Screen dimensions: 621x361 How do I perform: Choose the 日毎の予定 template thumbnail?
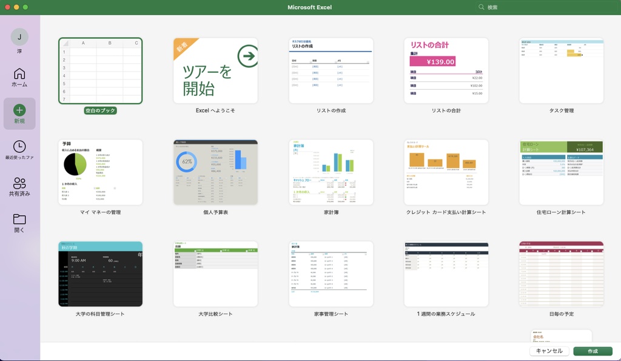click(x=561, y=274)
